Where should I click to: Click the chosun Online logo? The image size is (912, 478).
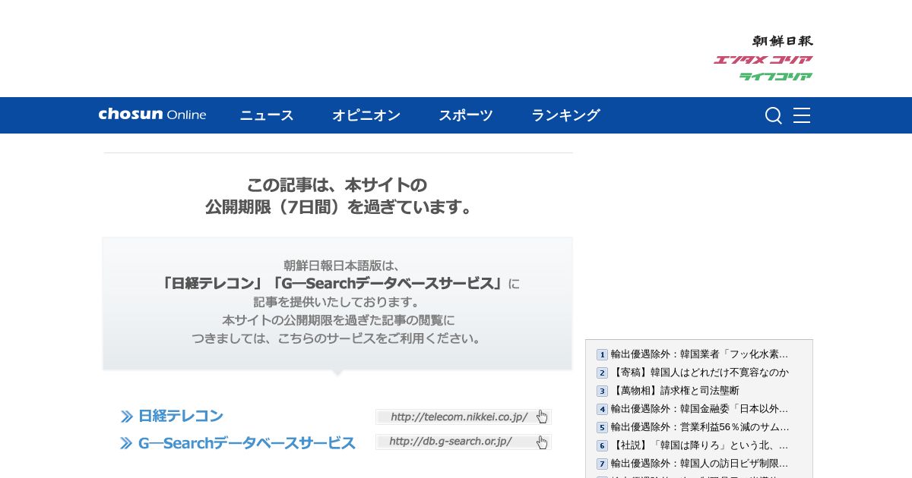coord(152,115)
